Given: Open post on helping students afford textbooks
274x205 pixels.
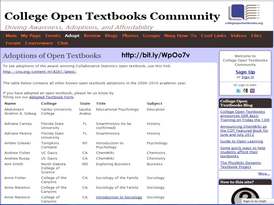Looking at the screenshot, I should click(x=243, y=152).
